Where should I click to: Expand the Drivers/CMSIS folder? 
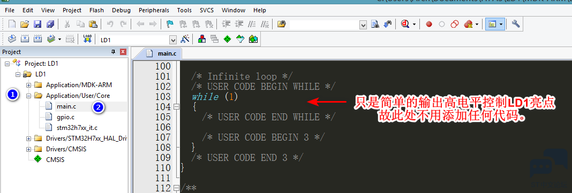29,149
